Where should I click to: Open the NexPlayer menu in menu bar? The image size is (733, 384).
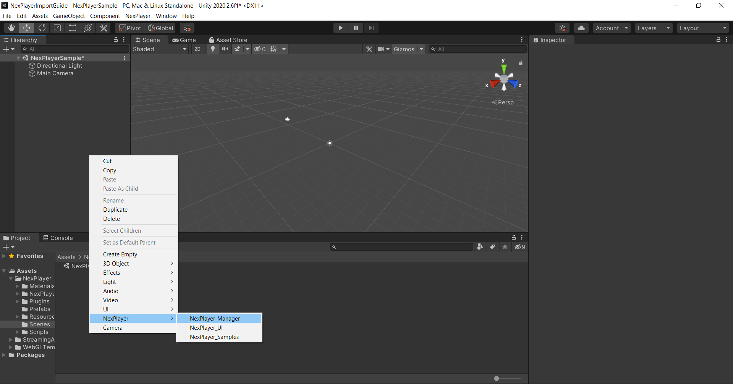[138, 16]
